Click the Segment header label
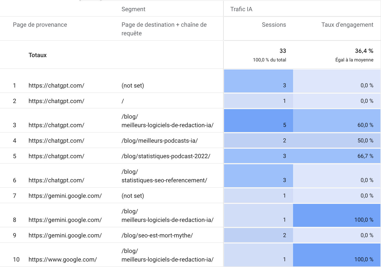The height and width of the screenshot is (267, 381). [x=133, y=9]
